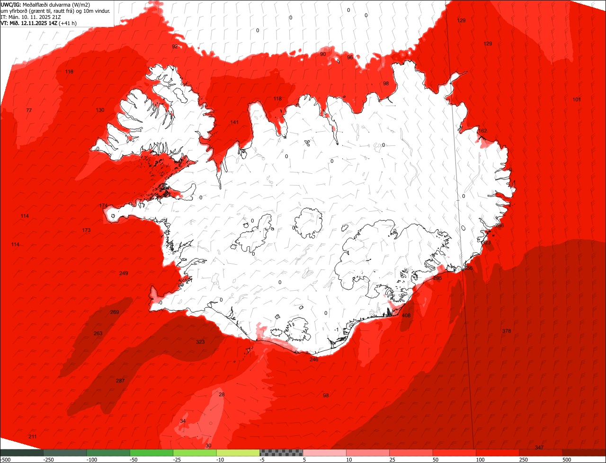Select the light green swatch between -25 and -10

pyautogui.click(x=195, y=453)
